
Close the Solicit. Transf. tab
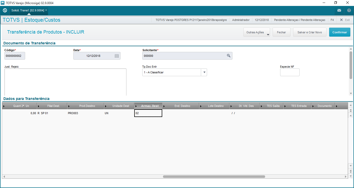click(46, 10)
